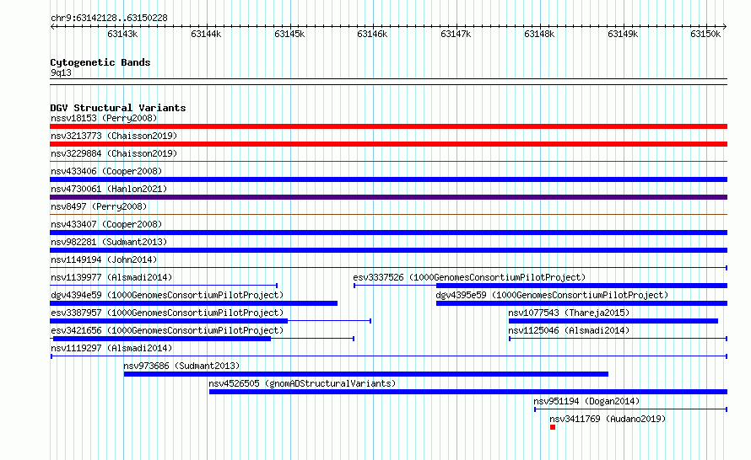
Task: Click the thin blue line under nsv951194
Action: (631, 409)
